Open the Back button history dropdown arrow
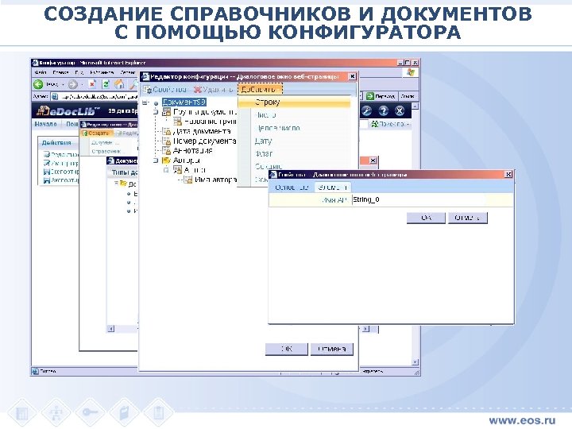Screen dimensions: 572x429 pyautogui.click(x=63, y=85)
